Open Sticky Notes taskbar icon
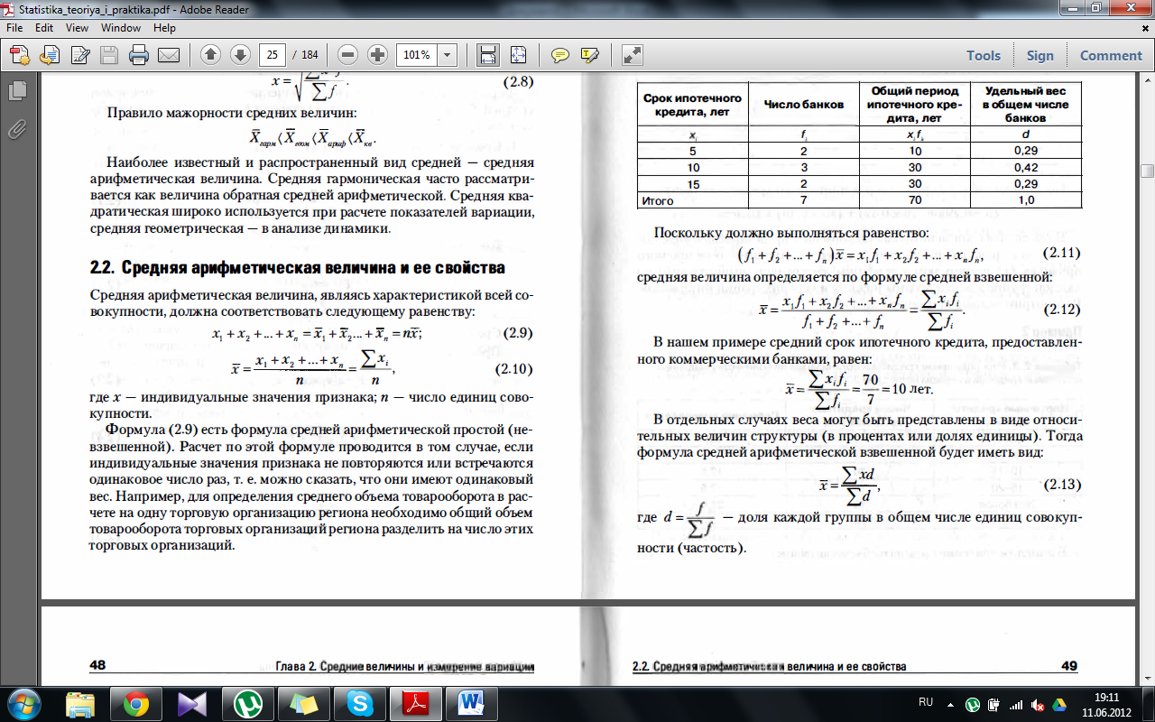 [x=302, y=703]
